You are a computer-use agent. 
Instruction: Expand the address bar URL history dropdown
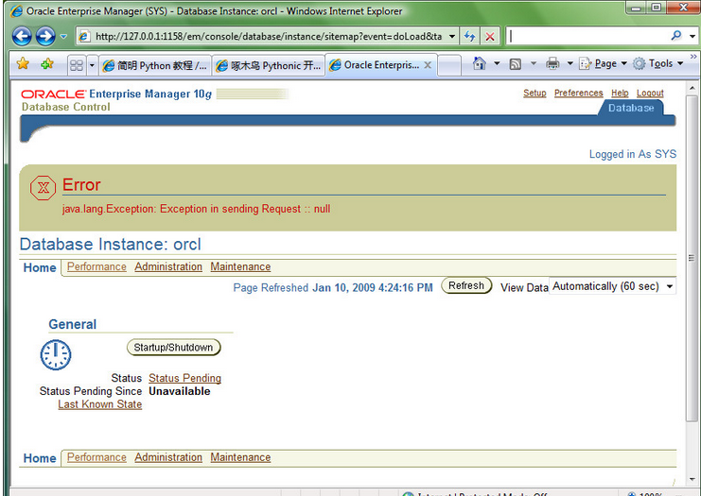(x=452, y=36)
